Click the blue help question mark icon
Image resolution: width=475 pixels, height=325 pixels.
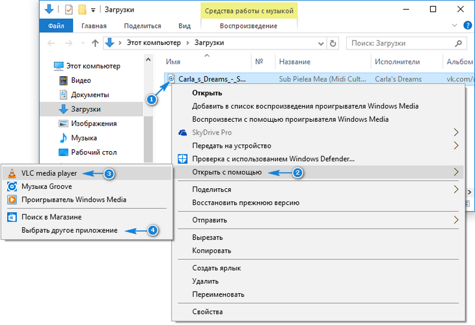click(466, 26)
